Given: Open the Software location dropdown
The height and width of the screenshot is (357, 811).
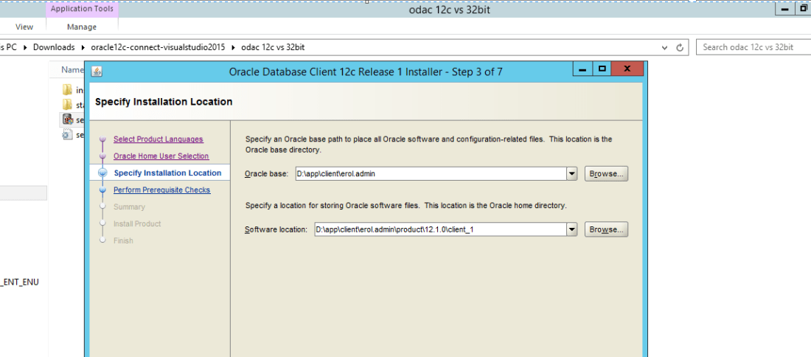Looking at the screenshot, I should (x=571, y=230).
